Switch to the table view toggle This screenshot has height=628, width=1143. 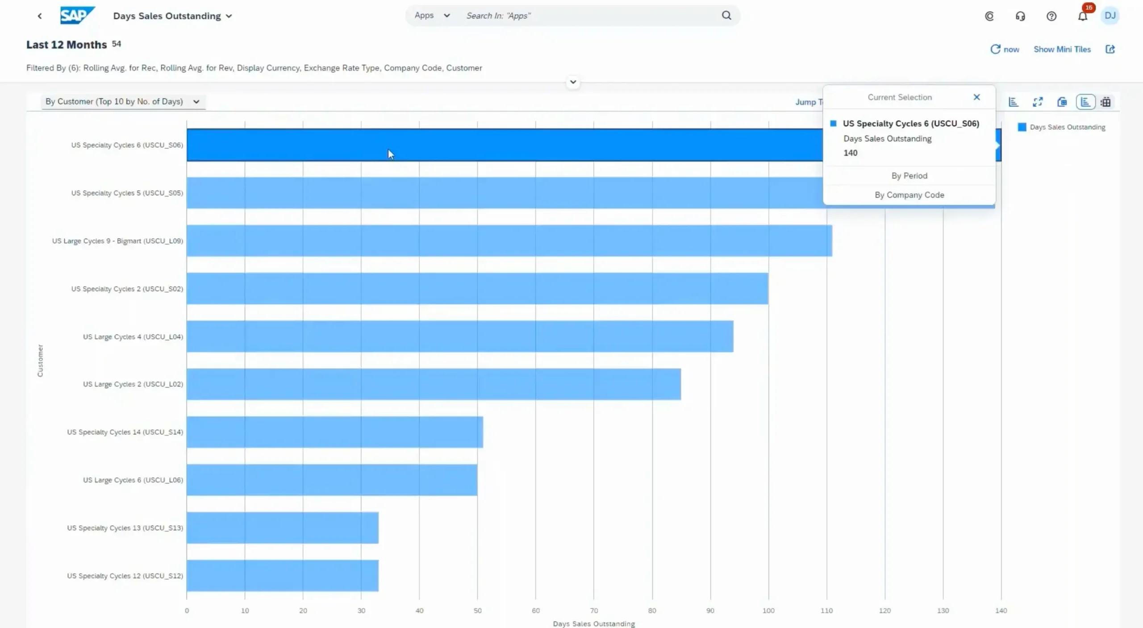1105,102
